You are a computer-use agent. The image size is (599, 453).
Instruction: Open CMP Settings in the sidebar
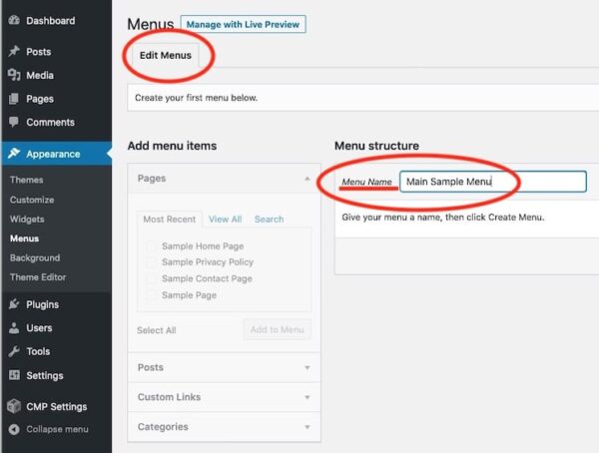[x=57, y=407]
